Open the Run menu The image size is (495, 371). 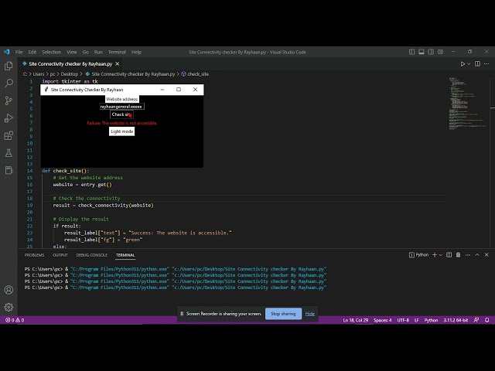(x=98, y=52)
